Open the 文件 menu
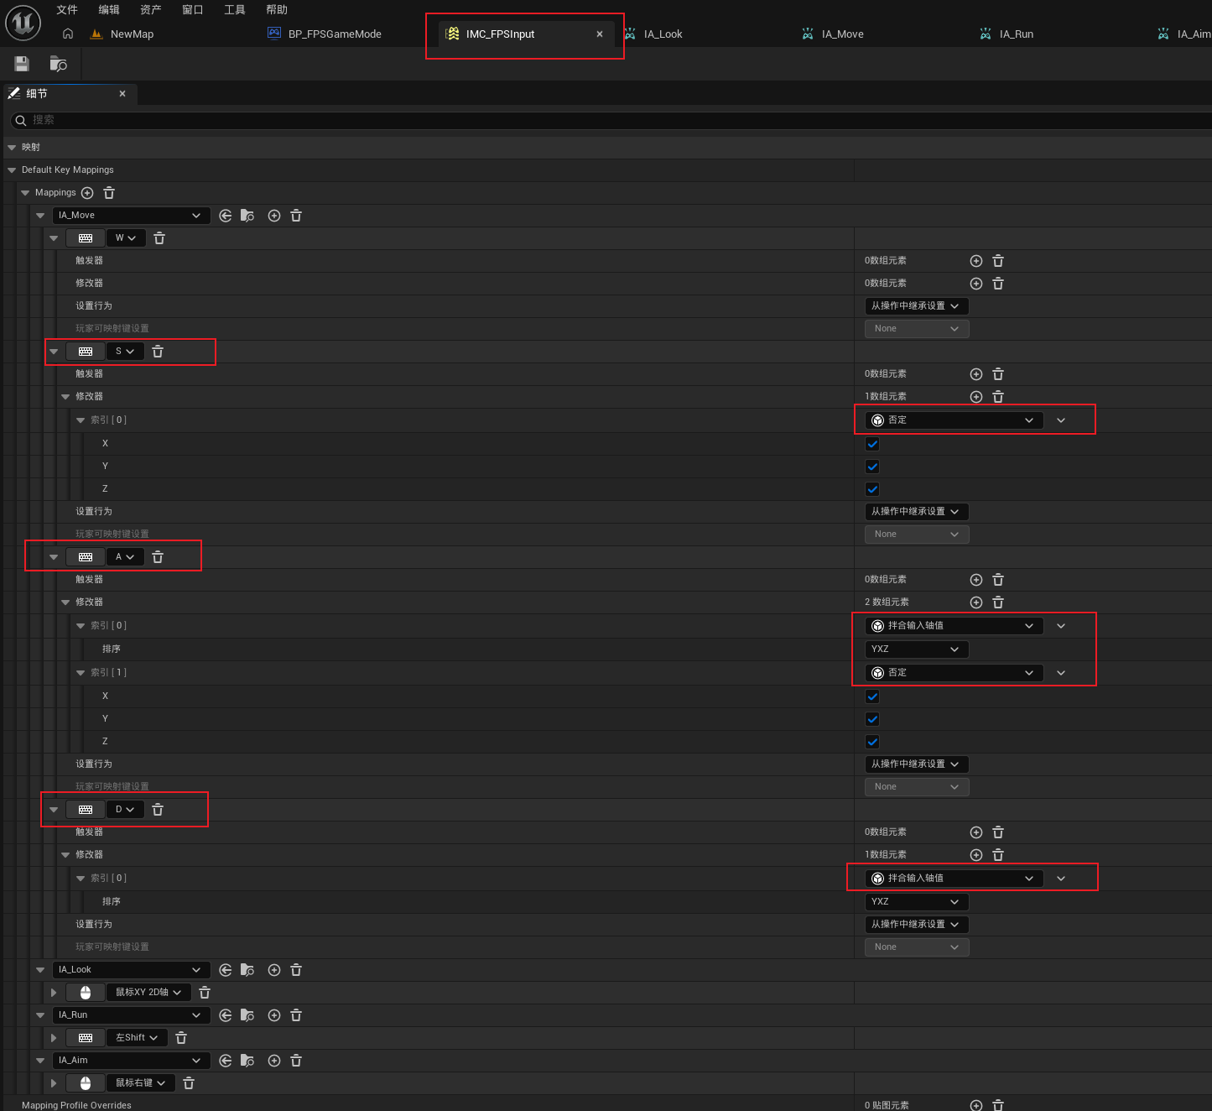 click(x=67, y=10)
